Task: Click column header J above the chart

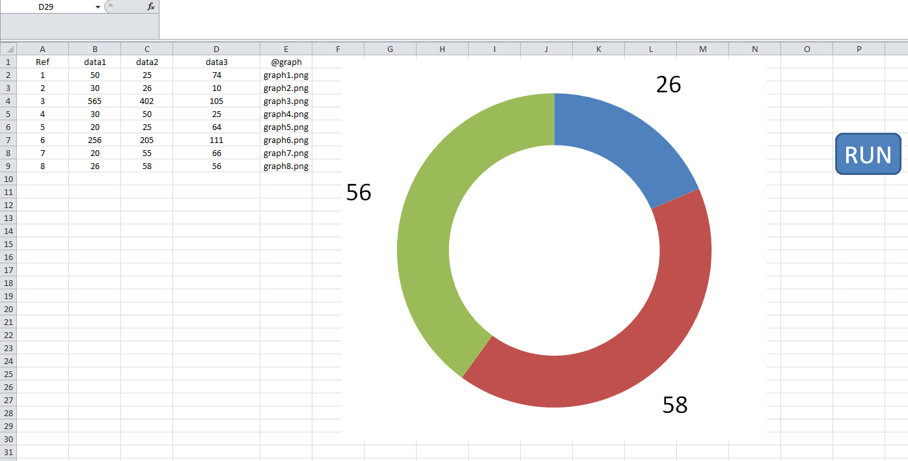Action: tap(545, 49)
